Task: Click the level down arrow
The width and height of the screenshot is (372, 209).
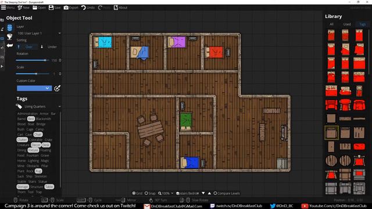Action: pyautogui.click(x=203, y=193)
